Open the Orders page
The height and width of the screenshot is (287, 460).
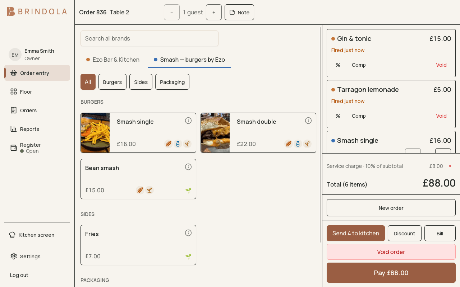click(37, 110)
